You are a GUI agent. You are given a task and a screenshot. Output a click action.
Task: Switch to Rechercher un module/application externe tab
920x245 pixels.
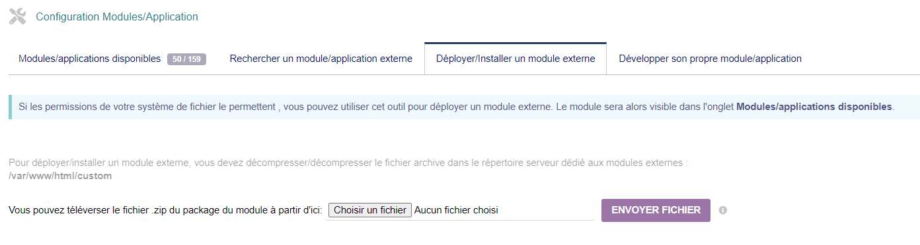(x=321, y=59)
